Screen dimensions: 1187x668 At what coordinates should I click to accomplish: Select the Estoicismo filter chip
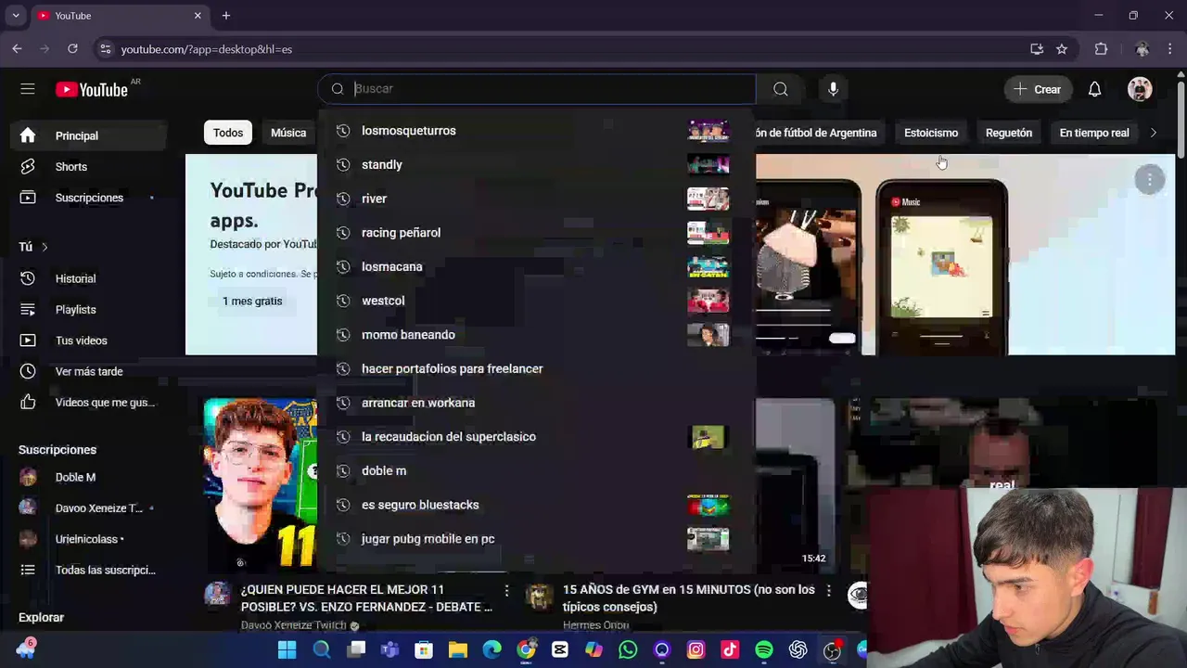pos(931,133)
